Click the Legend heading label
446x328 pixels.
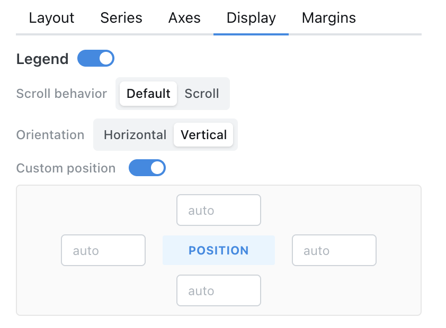42,59
